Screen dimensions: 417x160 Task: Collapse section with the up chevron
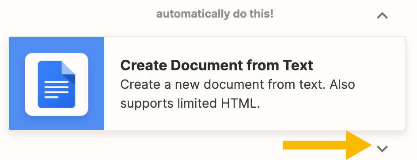383,16
